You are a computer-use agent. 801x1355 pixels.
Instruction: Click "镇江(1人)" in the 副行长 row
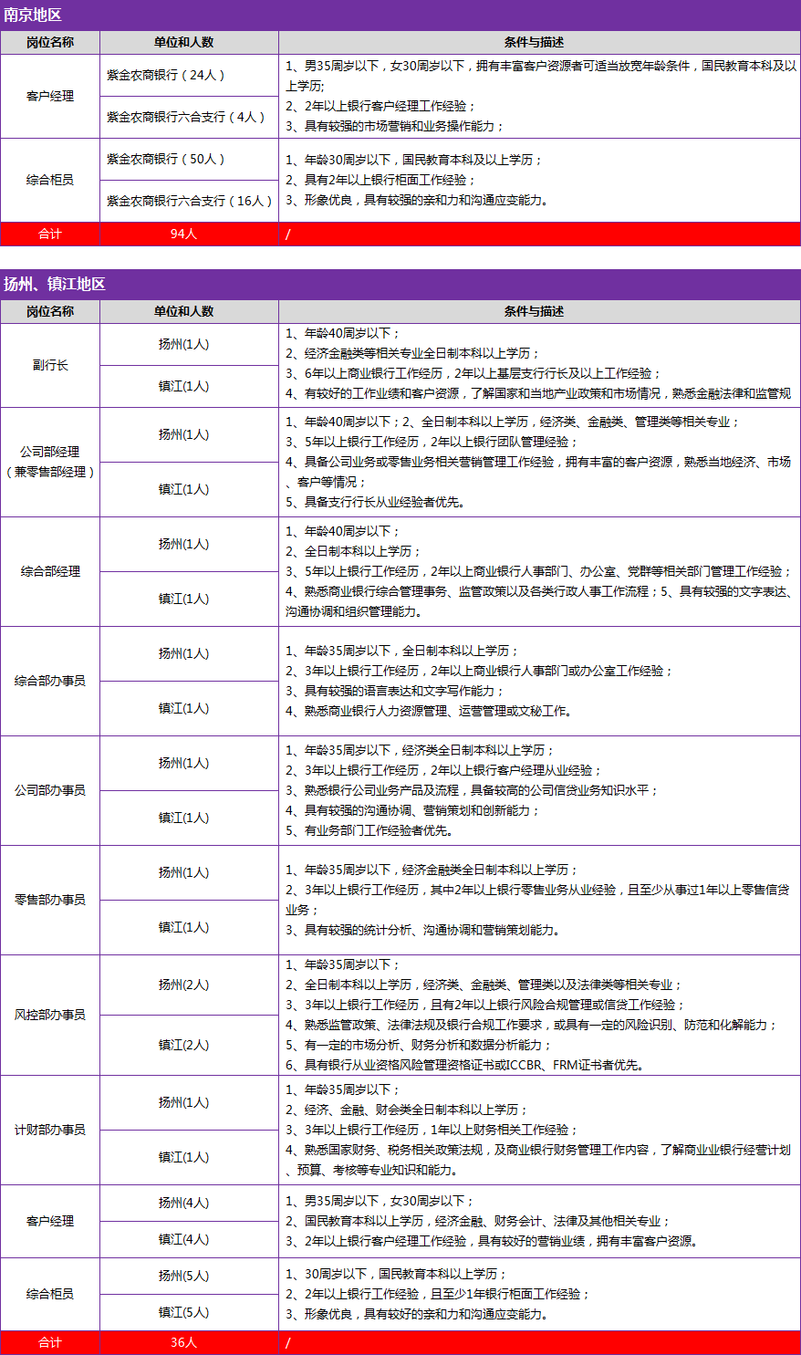pyautogui.click(x=183, y=386)
